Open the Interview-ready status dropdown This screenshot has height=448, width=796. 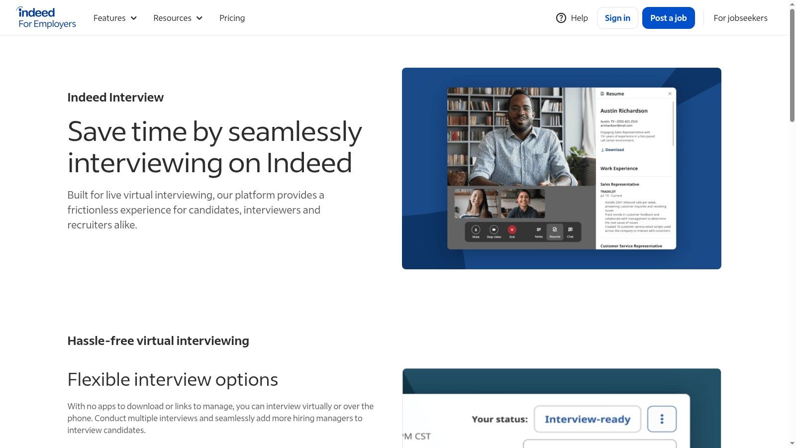tap(588, 419)
